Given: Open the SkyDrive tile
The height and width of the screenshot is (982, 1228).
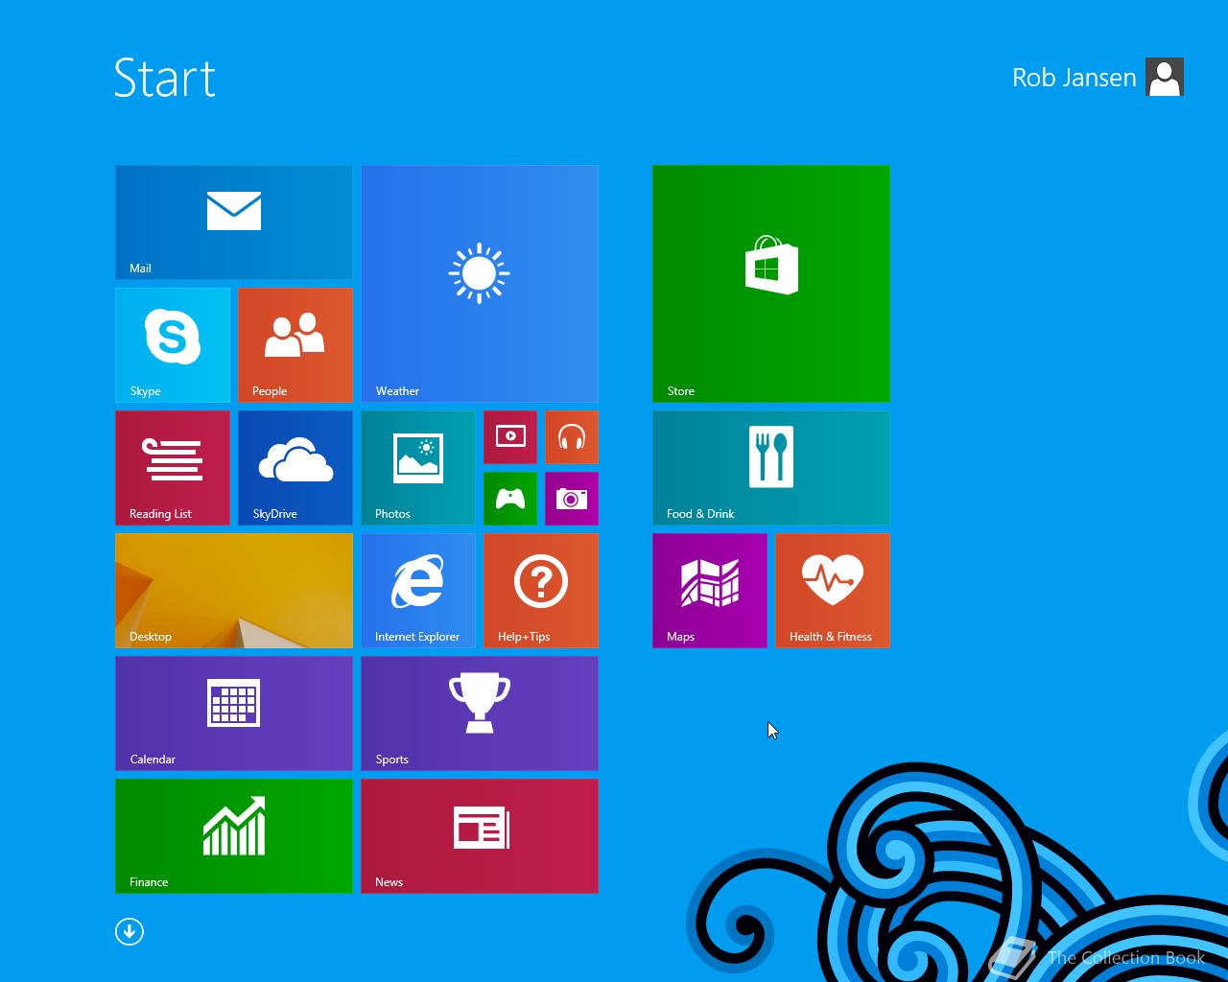Looking at the screenshot, I should [295, 468].
